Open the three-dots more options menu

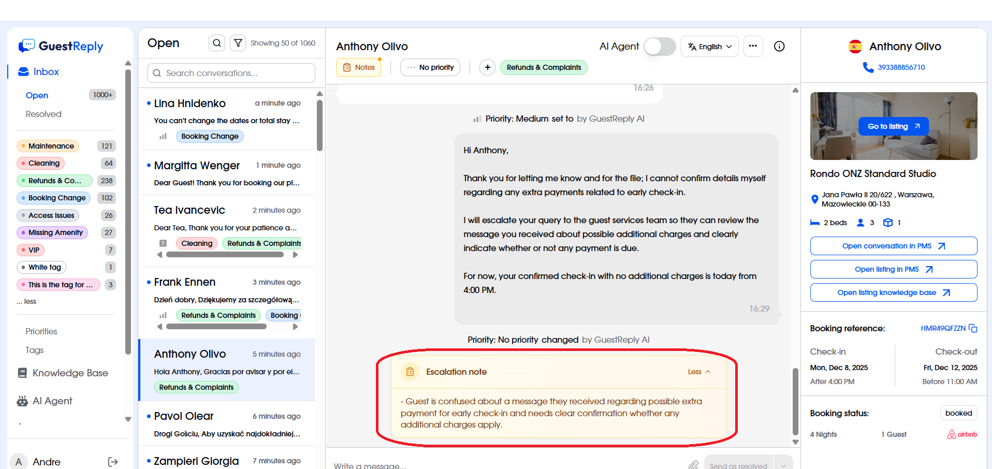753,47
